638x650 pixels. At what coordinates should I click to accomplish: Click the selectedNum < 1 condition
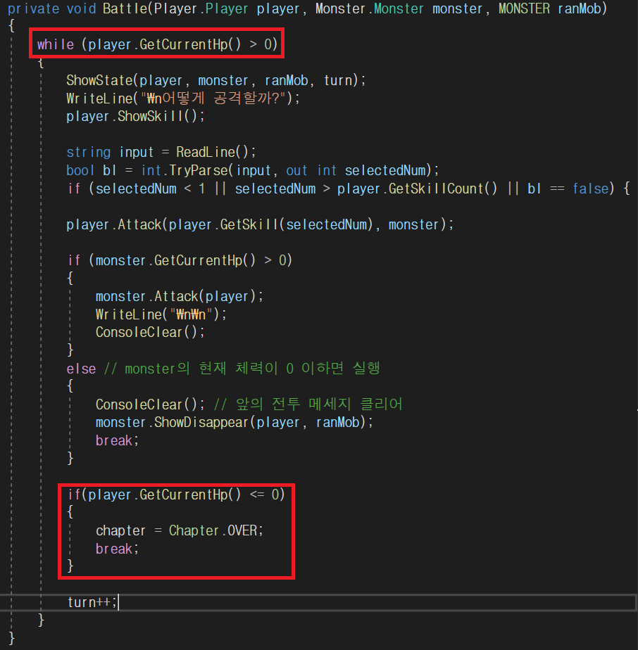pos(150,189)
